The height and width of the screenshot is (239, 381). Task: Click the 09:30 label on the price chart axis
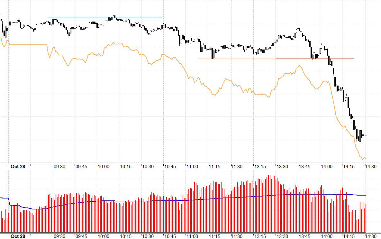(x=59, y=167)
